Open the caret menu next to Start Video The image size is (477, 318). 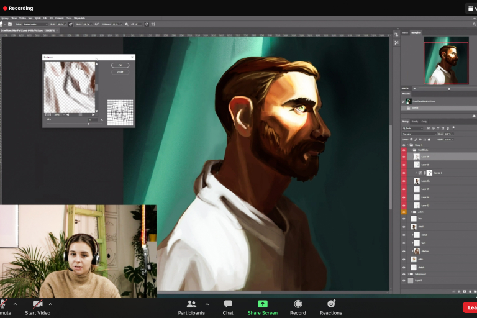pos(50,304)
